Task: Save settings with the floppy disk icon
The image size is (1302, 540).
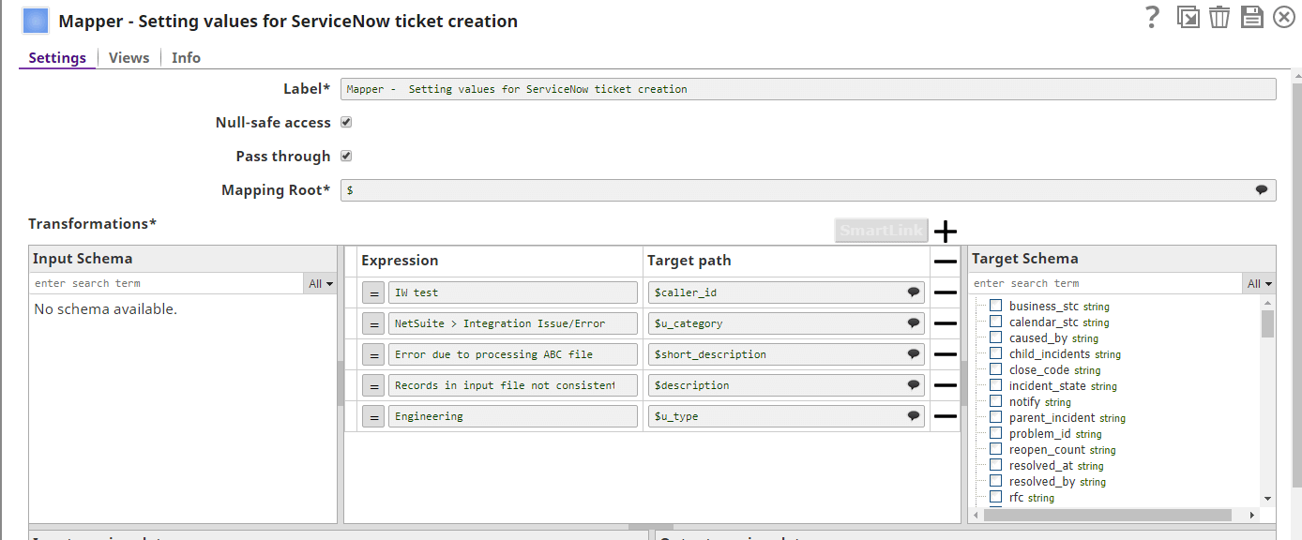Action: click(x=1251, y=17)
